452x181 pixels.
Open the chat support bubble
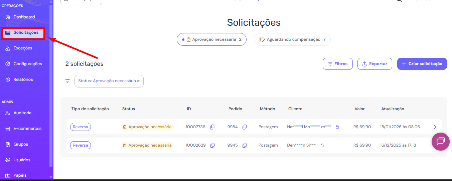coord(440,142)
